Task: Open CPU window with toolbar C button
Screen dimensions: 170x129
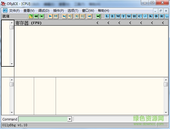Action: click(140, 16)
